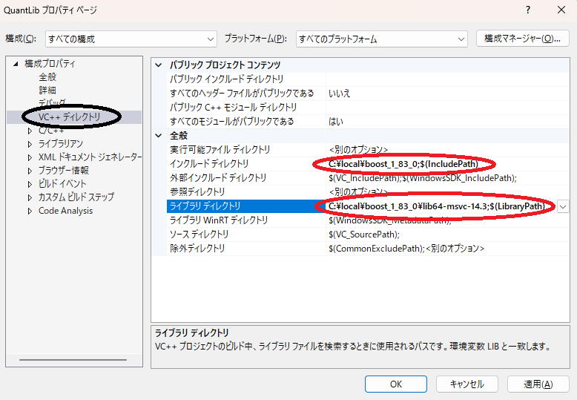The image size is (577, 400).
Task: Select the すべてのヘッダー ファイルがパブリックである row
Action: [368, 94]
